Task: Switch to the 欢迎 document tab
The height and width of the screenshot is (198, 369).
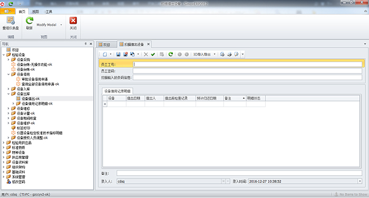Action: point(106,44)
